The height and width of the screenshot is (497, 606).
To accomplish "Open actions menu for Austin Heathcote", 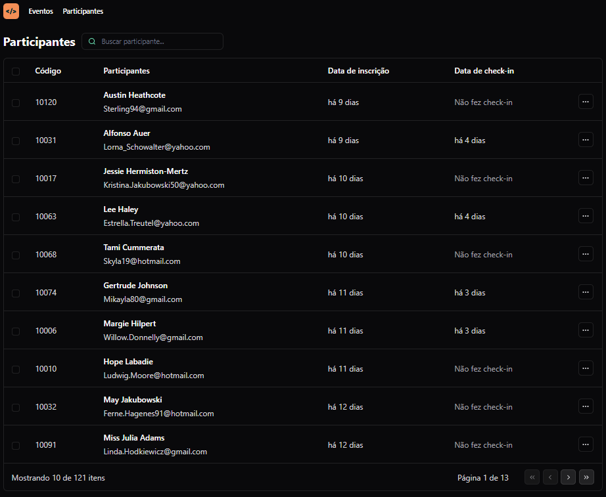I will pos(586,101).
